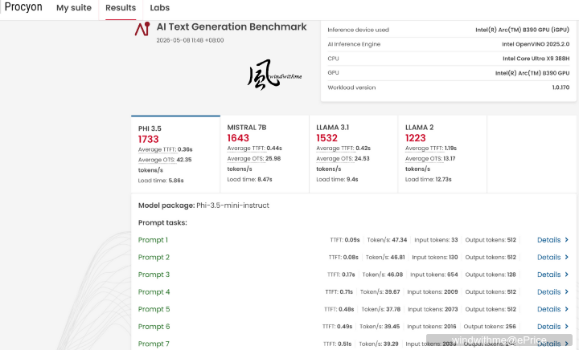Click Model package Phi-3.5-mini-instruct text
Image resolution: width=579 pixels, height=350 pixels.
pyautogui.click(x=203, y=206)
